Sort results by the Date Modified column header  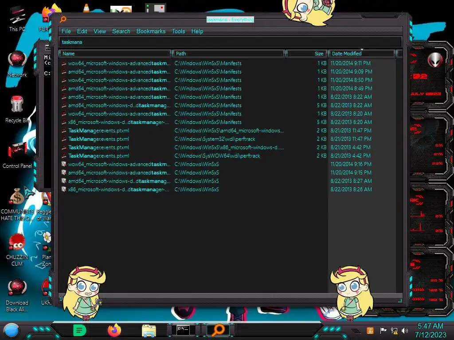click(362, 54)
